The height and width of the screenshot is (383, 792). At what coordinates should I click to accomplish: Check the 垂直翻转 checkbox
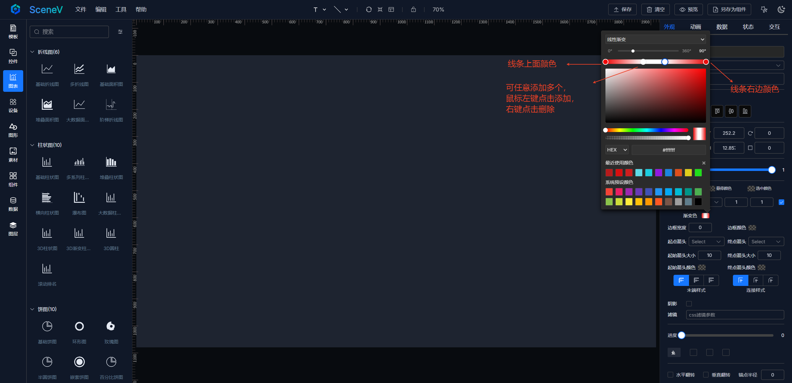point(706,375)
